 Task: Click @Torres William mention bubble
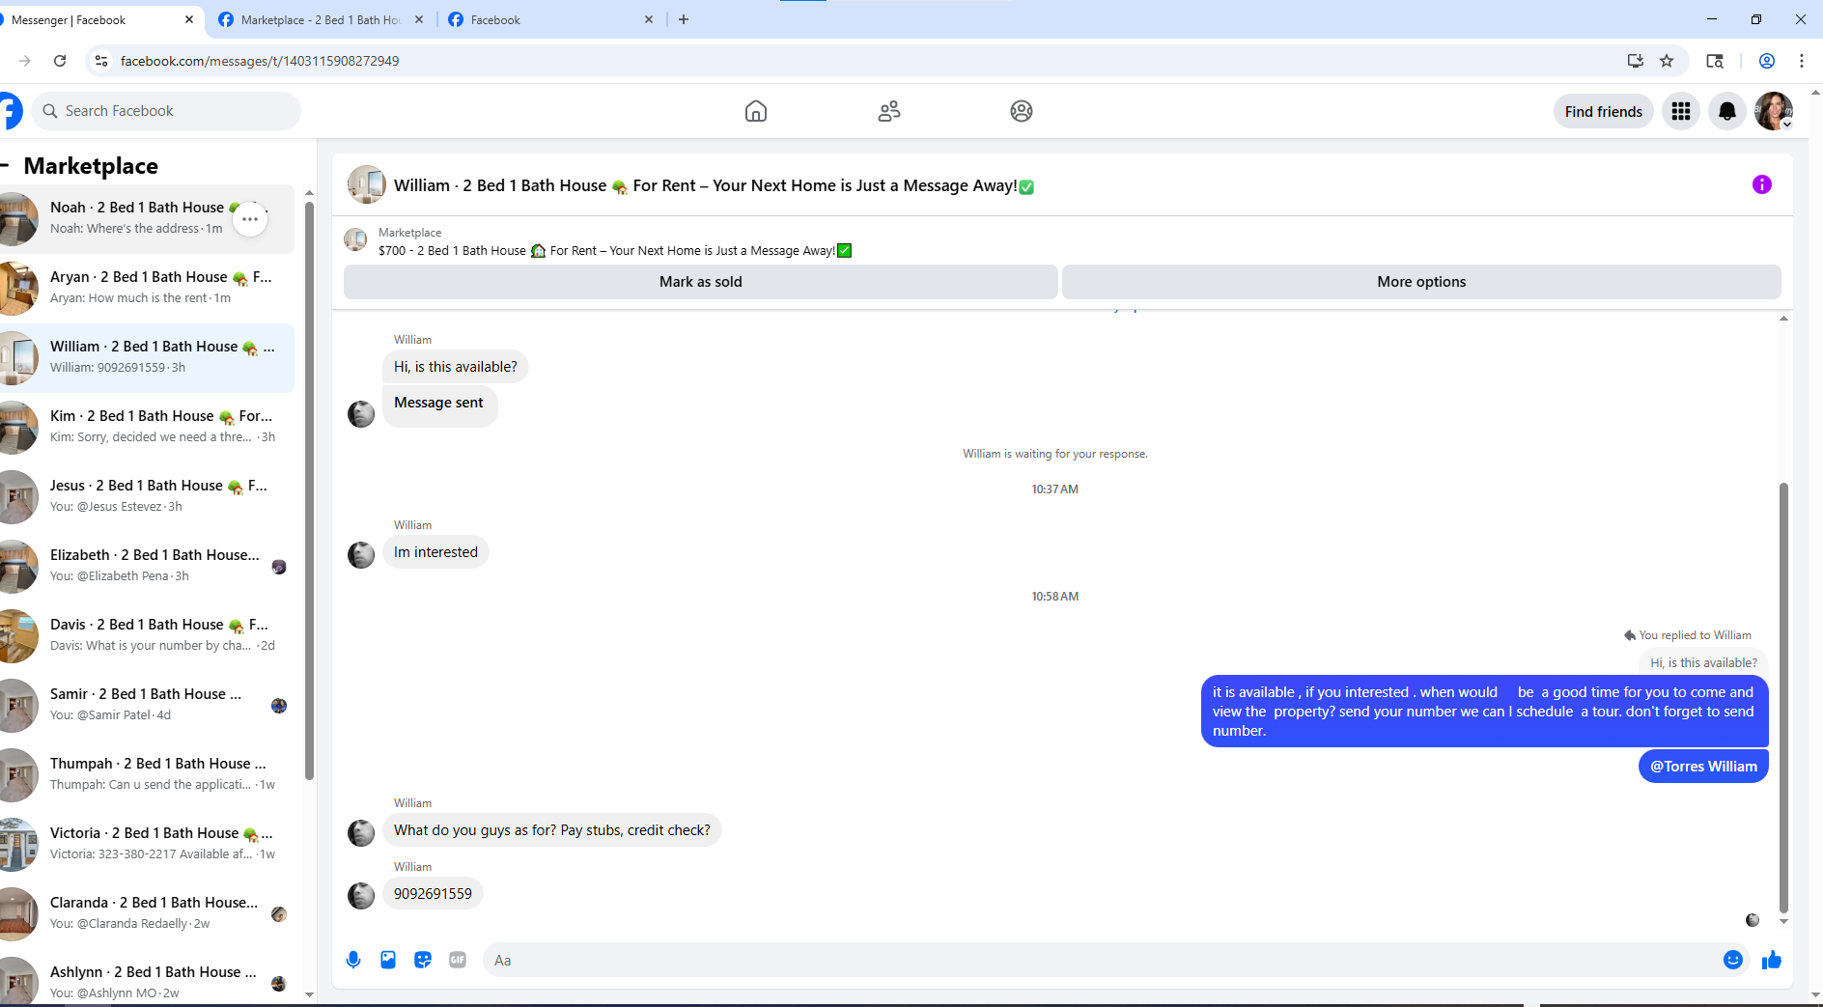point(1703,767)
